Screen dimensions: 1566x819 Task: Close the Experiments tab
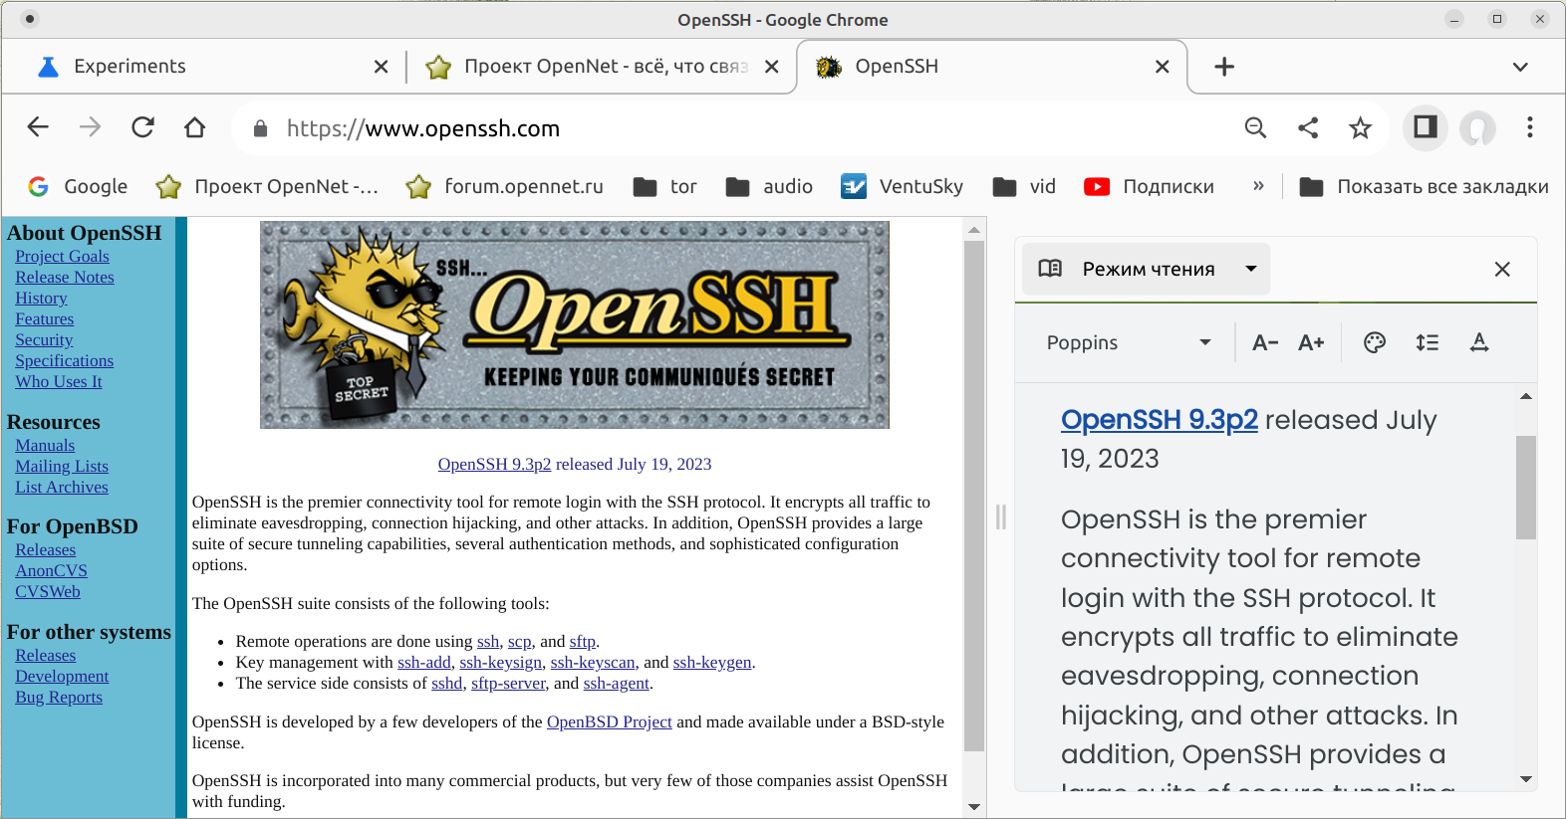coord(381,67)
